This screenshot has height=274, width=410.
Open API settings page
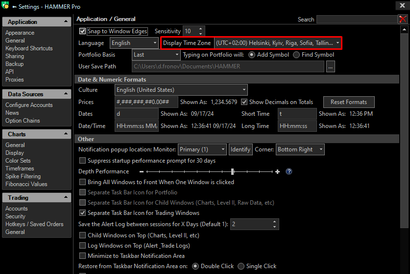point(9,72)
